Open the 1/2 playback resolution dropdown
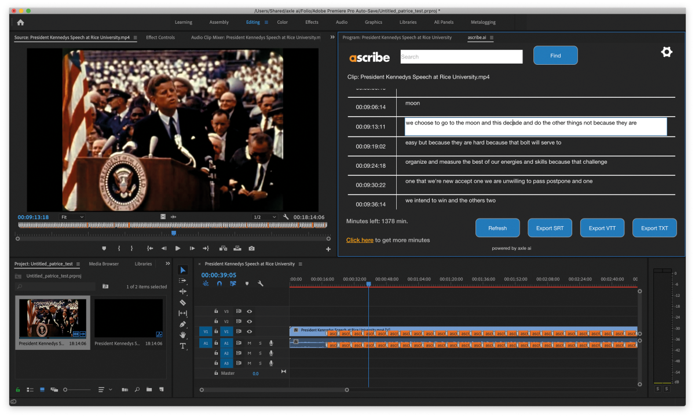Viewport: 695px width, 417px height. click(265, 217)
